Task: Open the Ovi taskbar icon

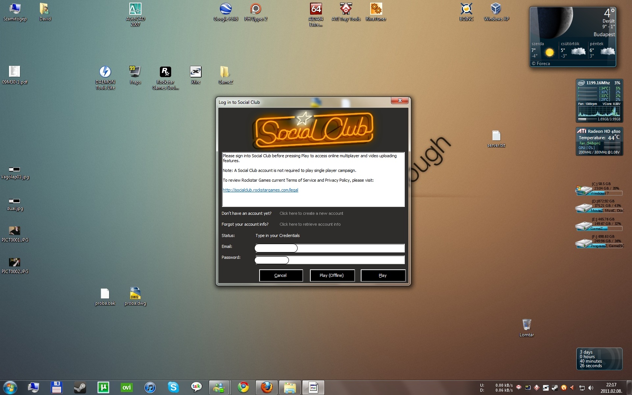Action: coord(127,387)
